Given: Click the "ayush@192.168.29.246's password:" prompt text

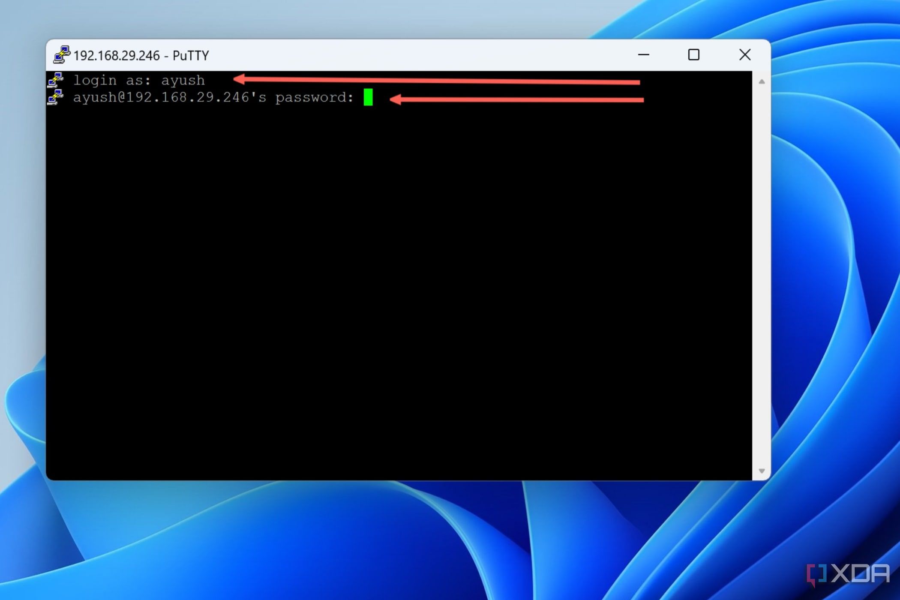Looking at the screenshot, I should [x=213, y=98].
